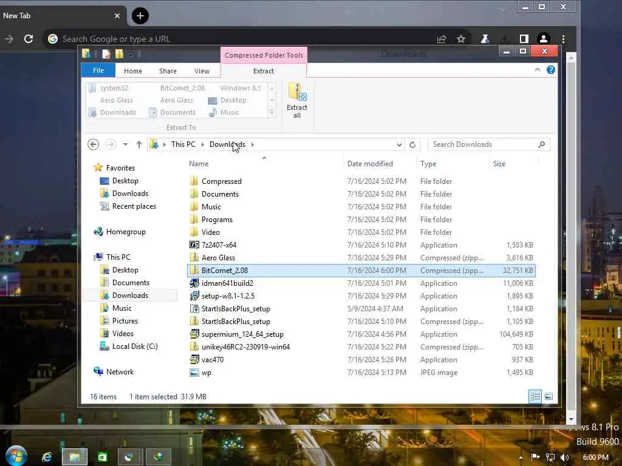This screenshot has height=466, width=622.
Task: Select the wp JPEG image file
Action: [361, 373]
